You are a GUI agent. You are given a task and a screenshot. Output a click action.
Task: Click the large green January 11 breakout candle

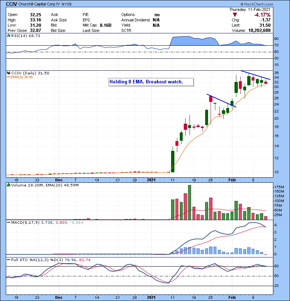tap(173, 161)
